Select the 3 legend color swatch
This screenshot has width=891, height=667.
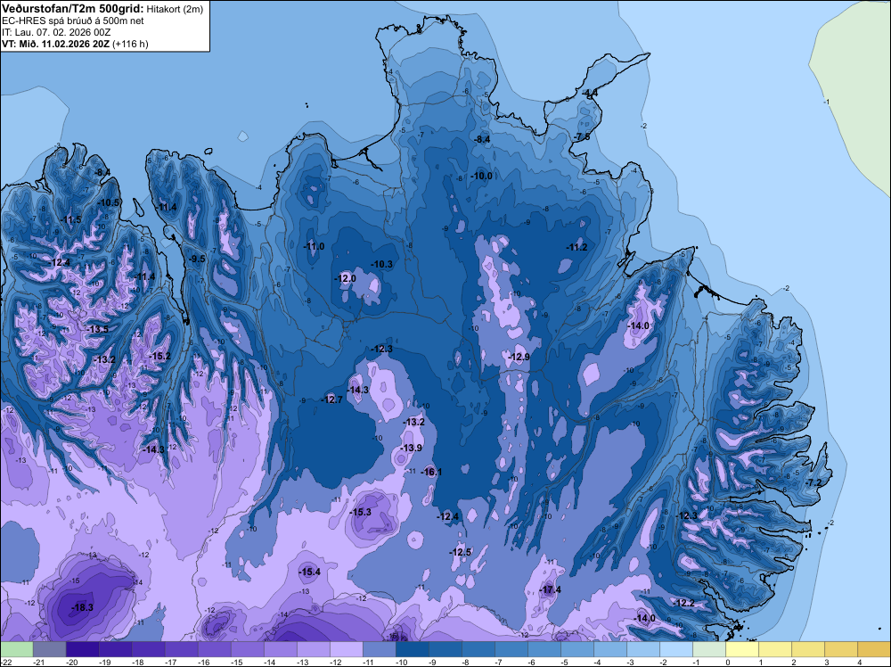(840, 649)
